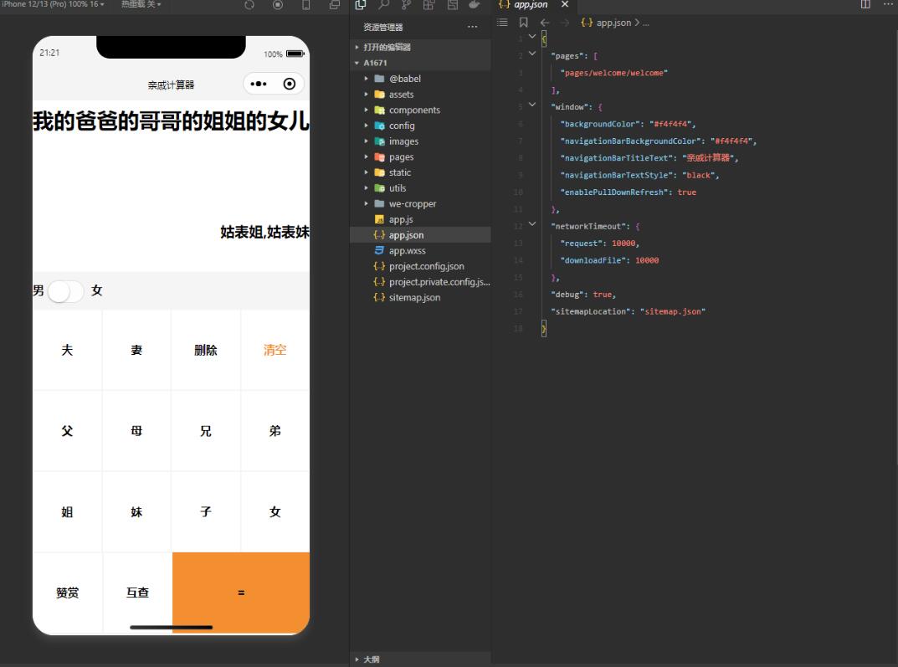Image resolution: width=898 pixels, height=667 pixels.
Task: Open the search icon in the activity bar
Action: tap(383, 5)
